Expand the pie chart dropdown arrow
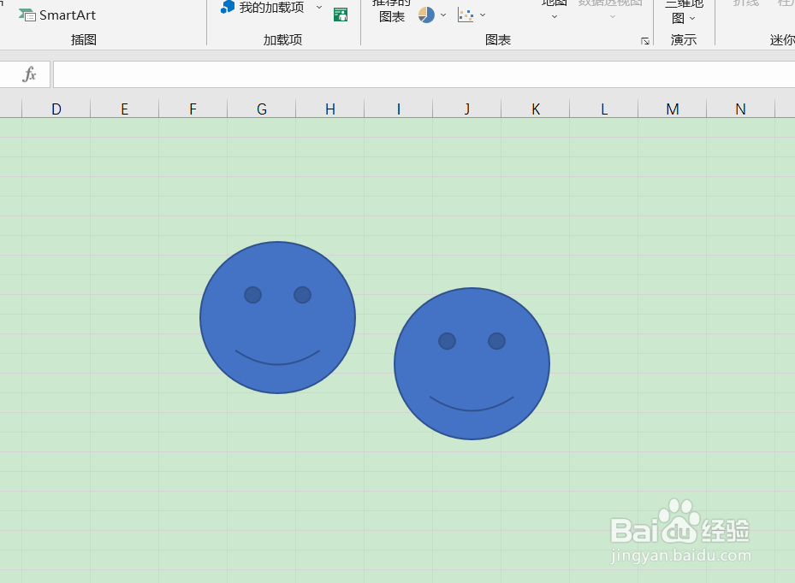The height and width of the screenshot is (583, 795). pyautogui.click(x=443, y=15)
